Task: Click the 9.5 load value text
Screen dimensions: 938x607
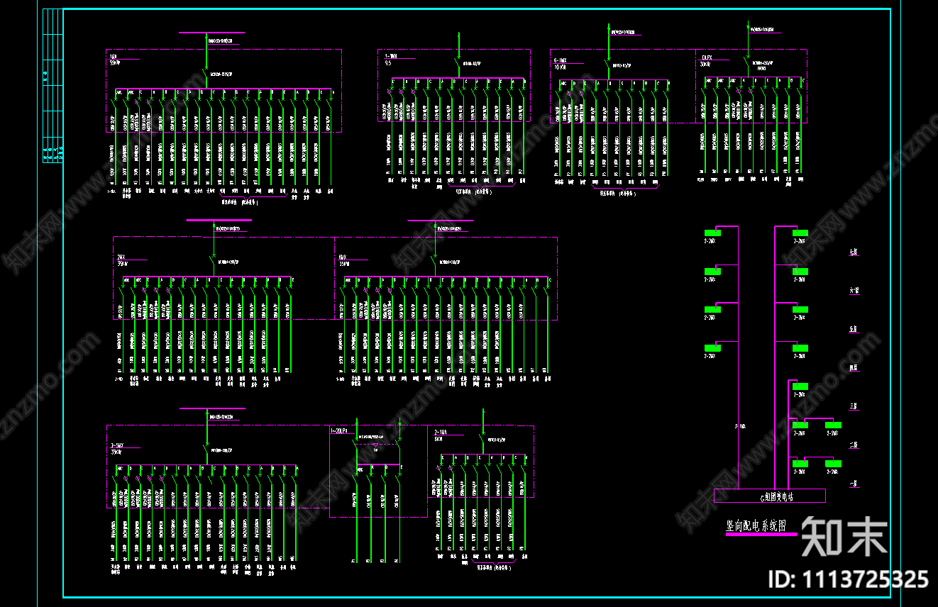Action: (388, 63)
